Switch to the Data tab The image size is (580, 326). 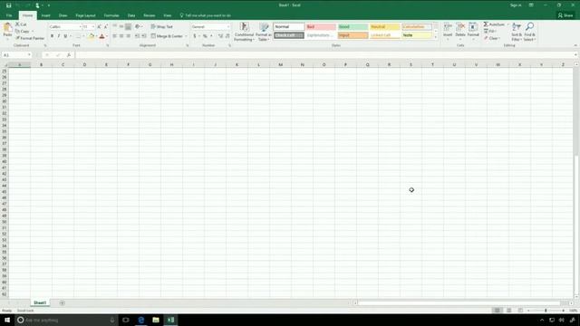point(131,15)
